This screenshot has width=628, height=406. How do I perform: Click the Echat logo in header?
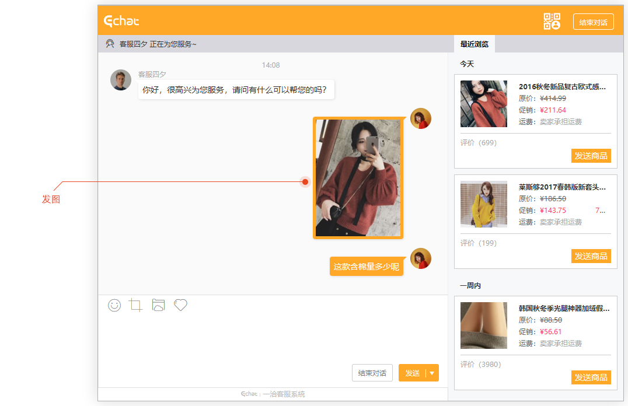(x=121, y=22)
